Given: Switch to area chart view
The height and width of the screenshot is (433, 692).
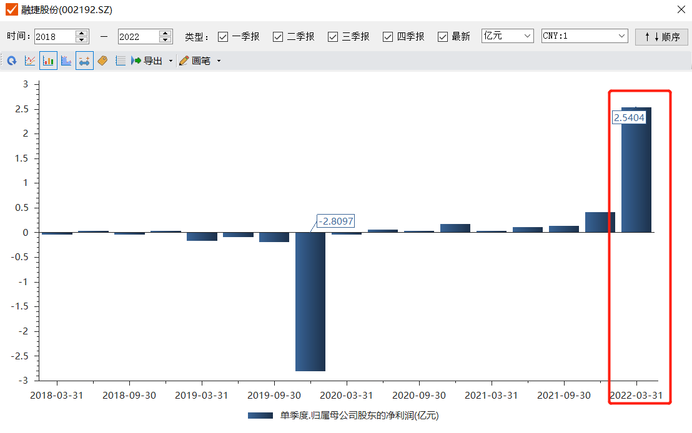Looking at the screenshot, I should (x=66, y=61).
